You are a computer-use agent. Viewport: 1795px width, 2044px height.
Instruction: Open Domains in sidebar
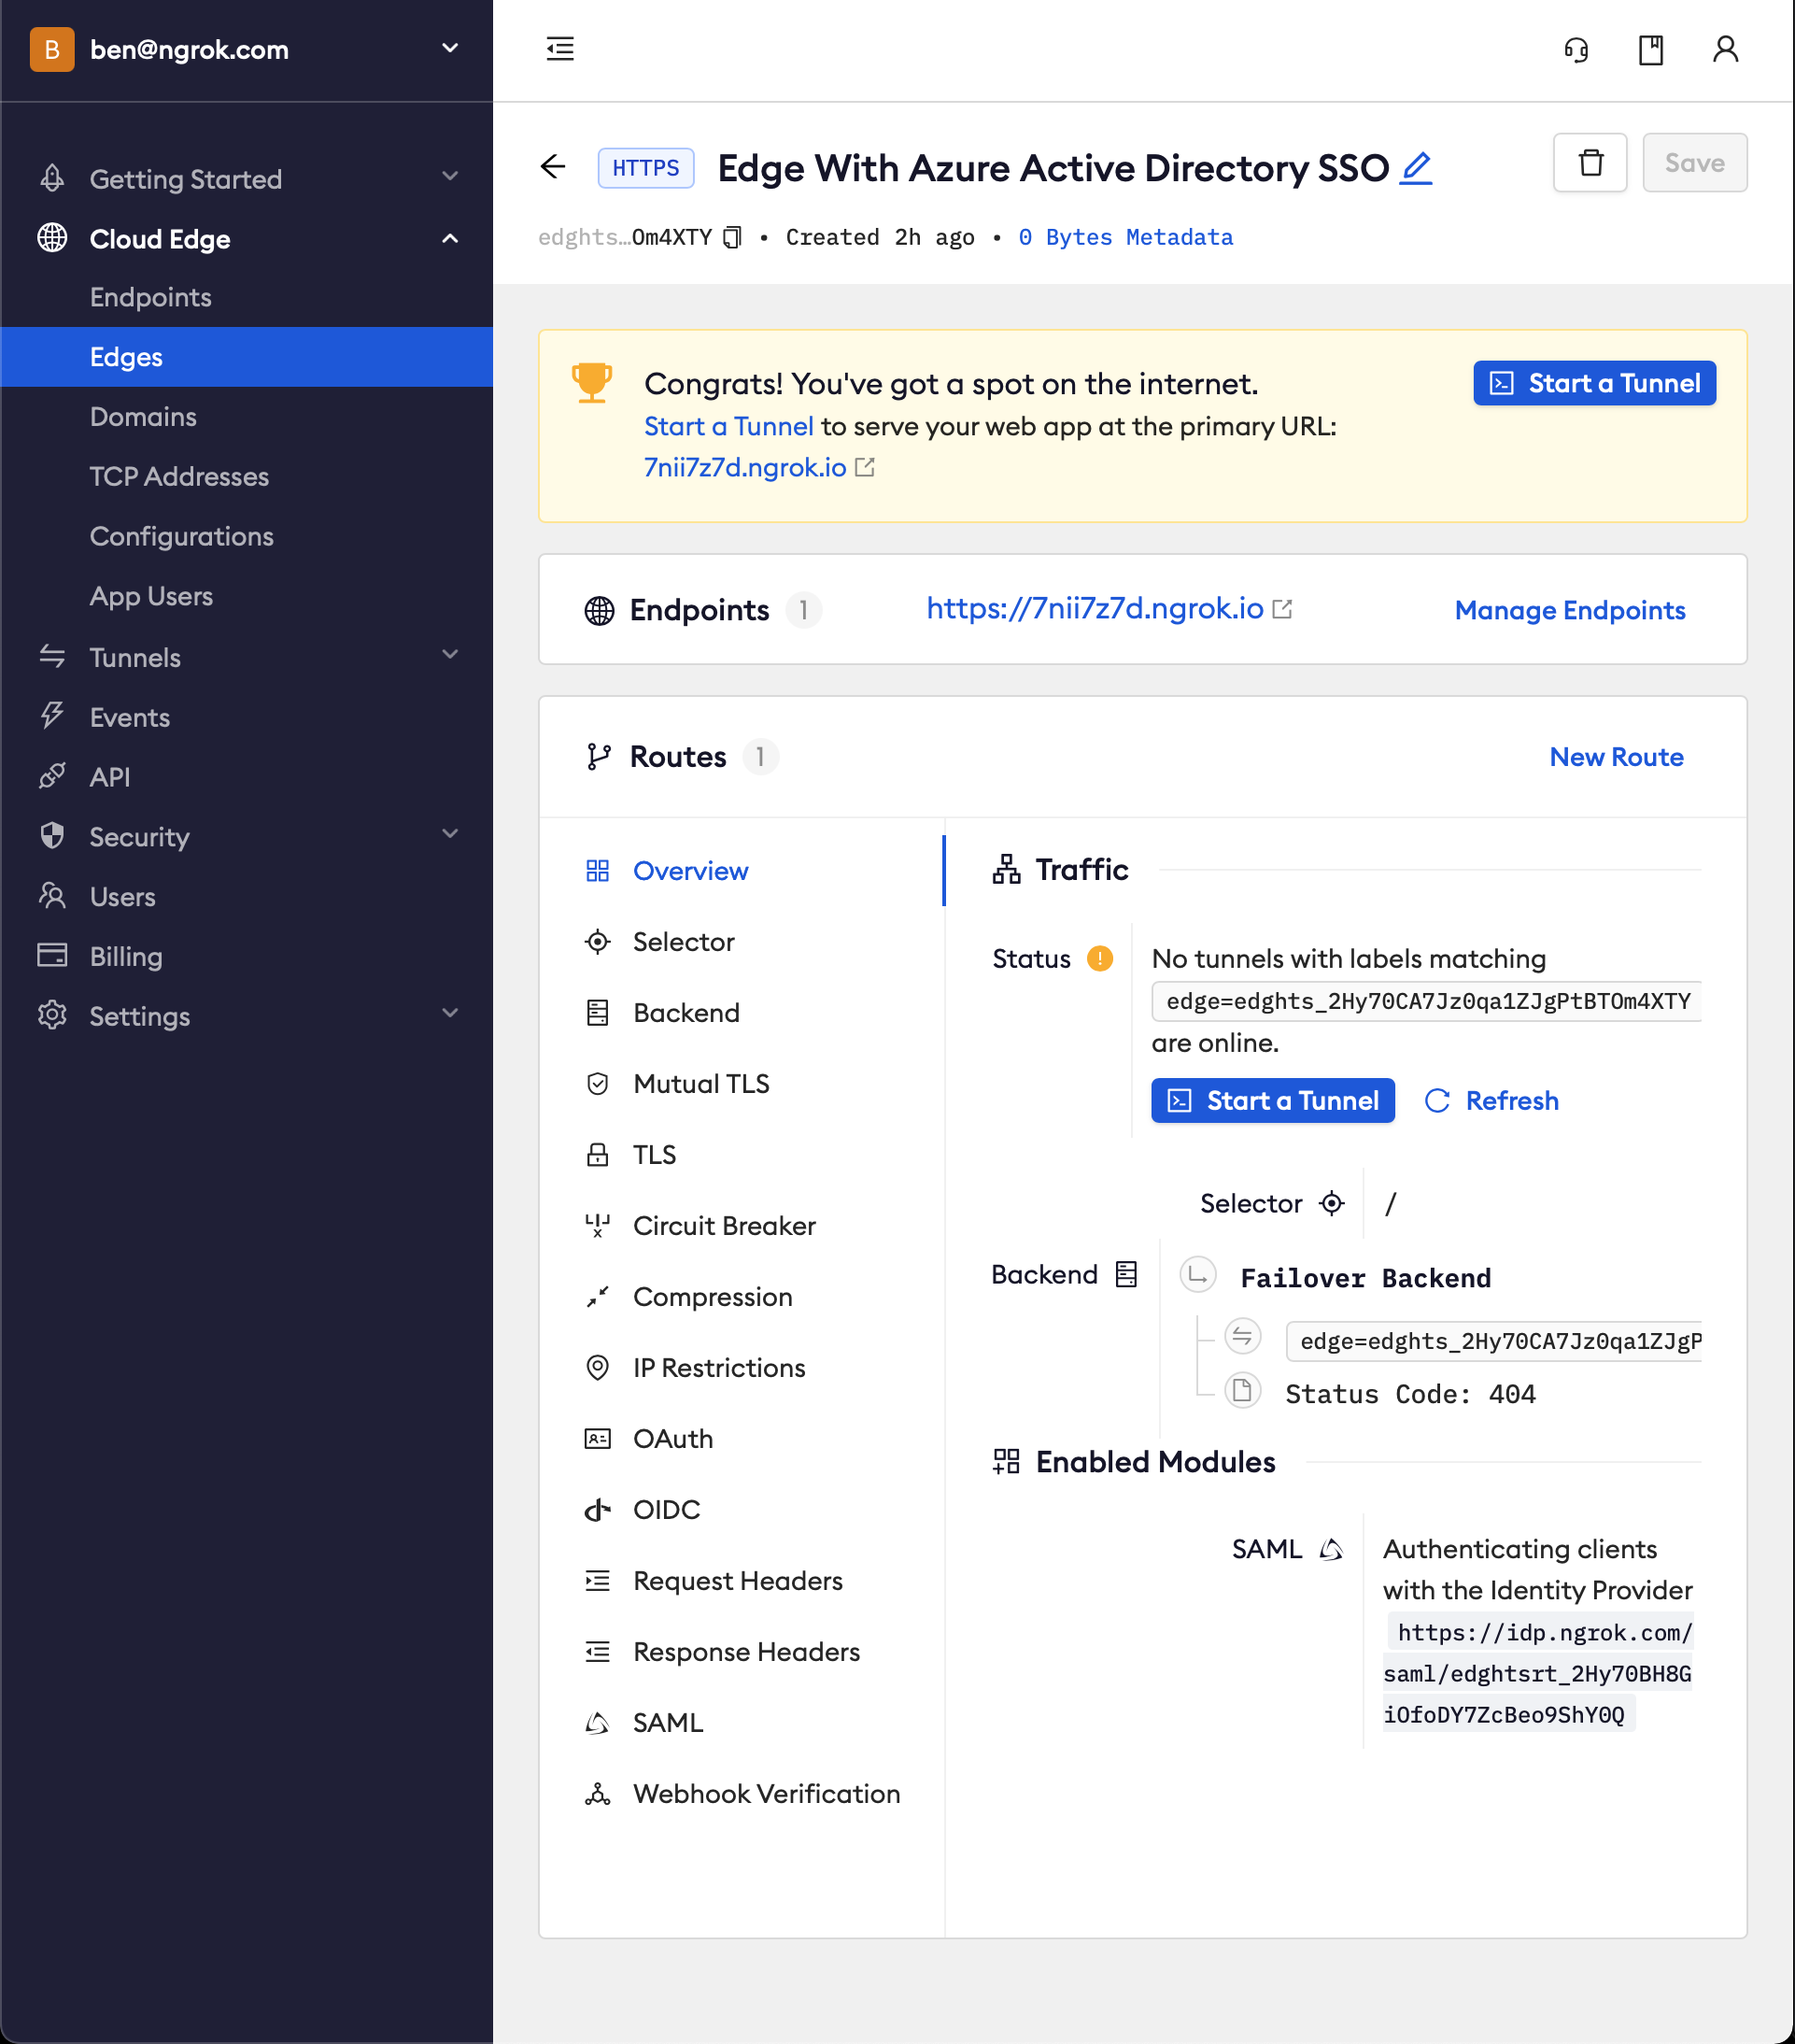[246, 417]
